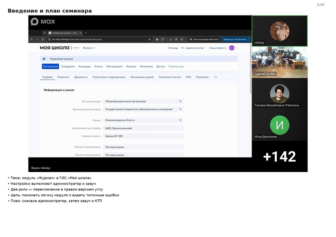Click 'Информация о школе' heading
This screenshot has width=336, height=237.
click(x=59, y=90)
